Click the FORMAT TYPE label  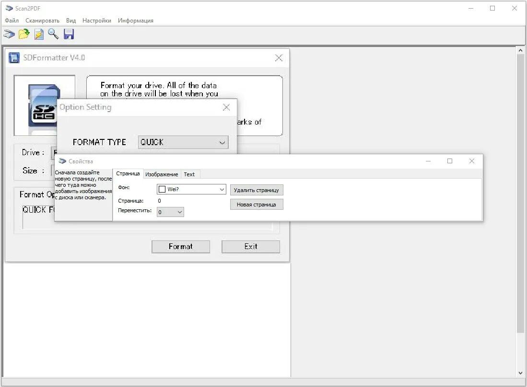99,142
